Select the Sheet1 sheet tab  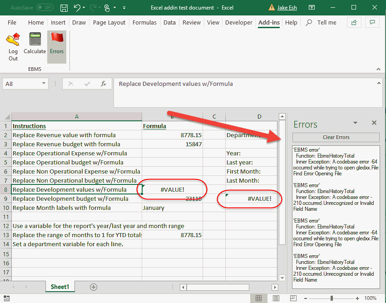point(60,287)
